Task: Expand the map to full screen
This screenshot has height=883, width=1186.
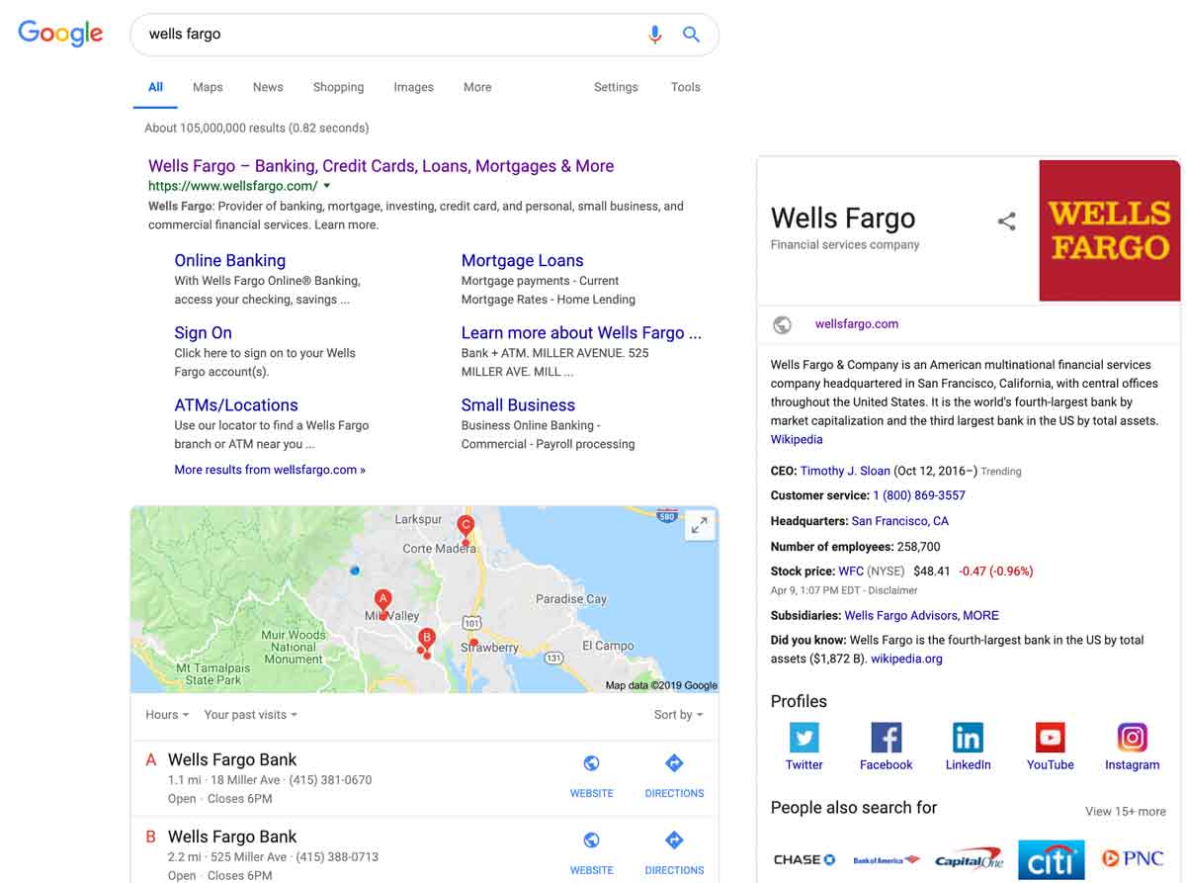Action: click(x=700, y=525)
